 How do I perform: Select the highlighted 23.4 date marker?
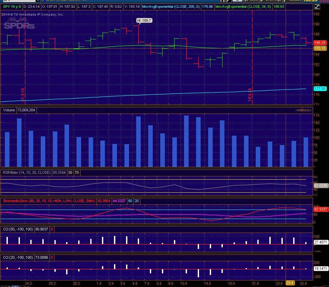point(290,283)
